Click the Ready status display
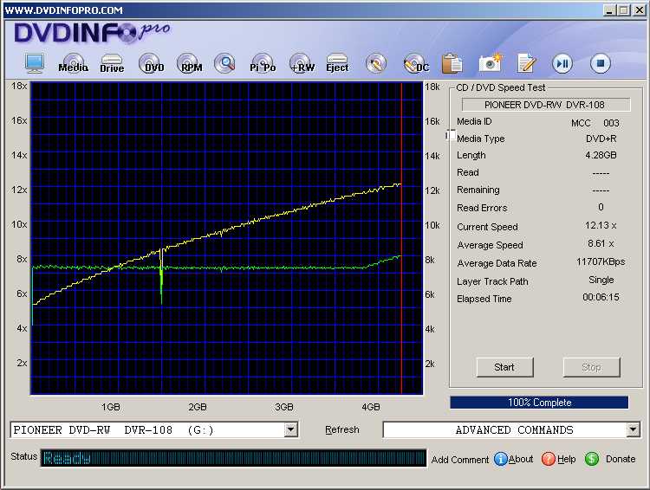The image size is (650, 490). 233,458
